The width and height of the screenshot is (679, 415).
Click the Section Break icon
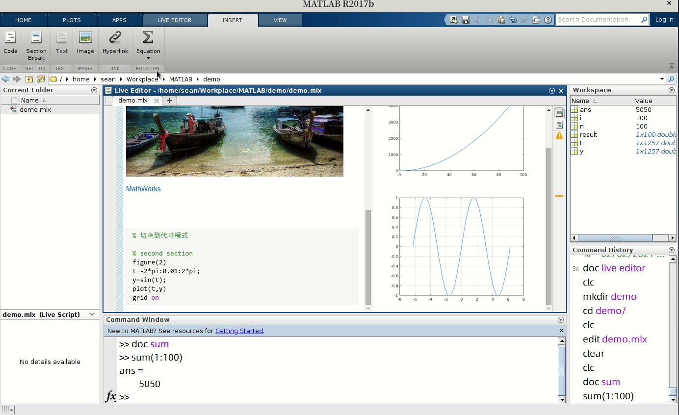coord(36,38)
